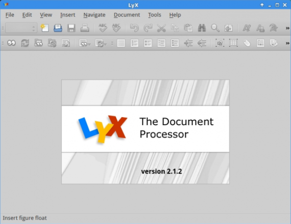Open the Navigate menu
This screenshot has height=224, width=291.
pos(94,15)
